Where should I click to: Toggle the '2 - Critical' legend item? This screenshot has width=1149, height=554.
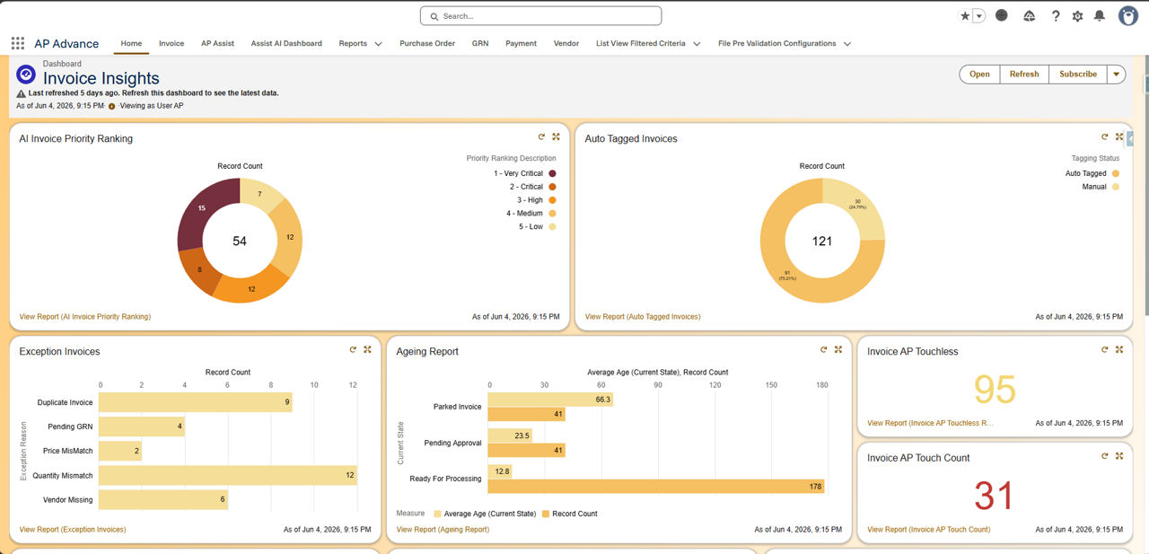[x=531, y=187]
